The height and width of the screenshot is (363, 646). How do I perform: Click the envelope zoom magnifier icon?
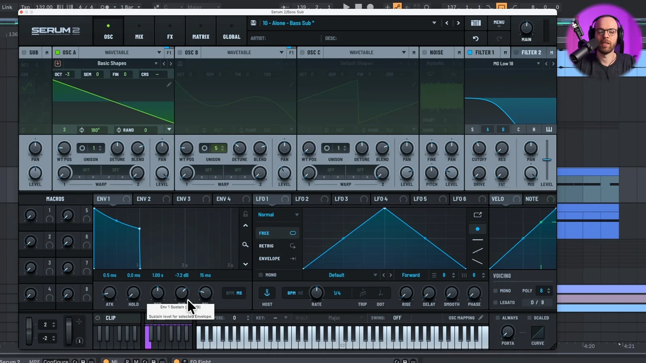(245, 245)
